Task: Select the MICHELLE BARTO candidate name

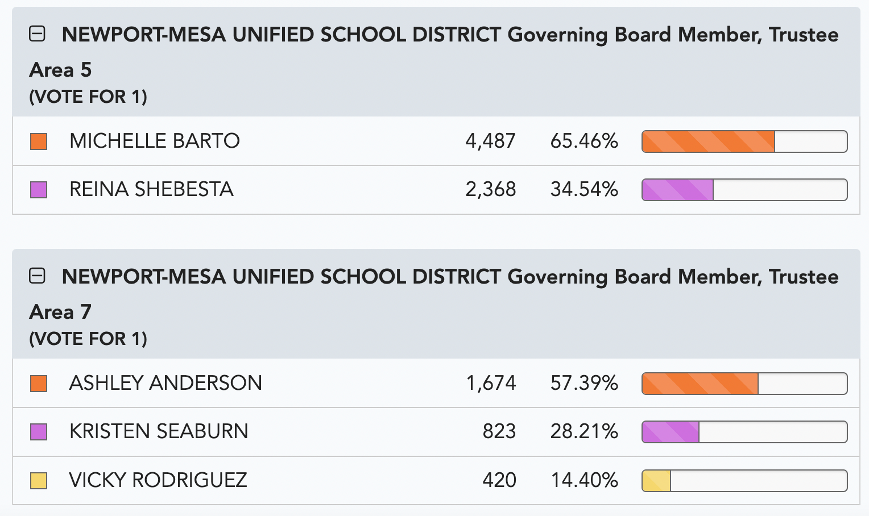Action: pyautogui.click(x=155, y=141)
